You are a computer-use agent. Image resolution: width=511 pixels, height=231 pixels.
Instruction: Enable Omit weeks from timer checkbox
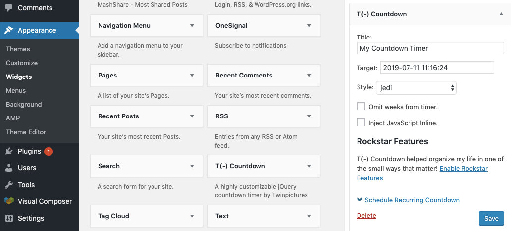tap(361, 106)
